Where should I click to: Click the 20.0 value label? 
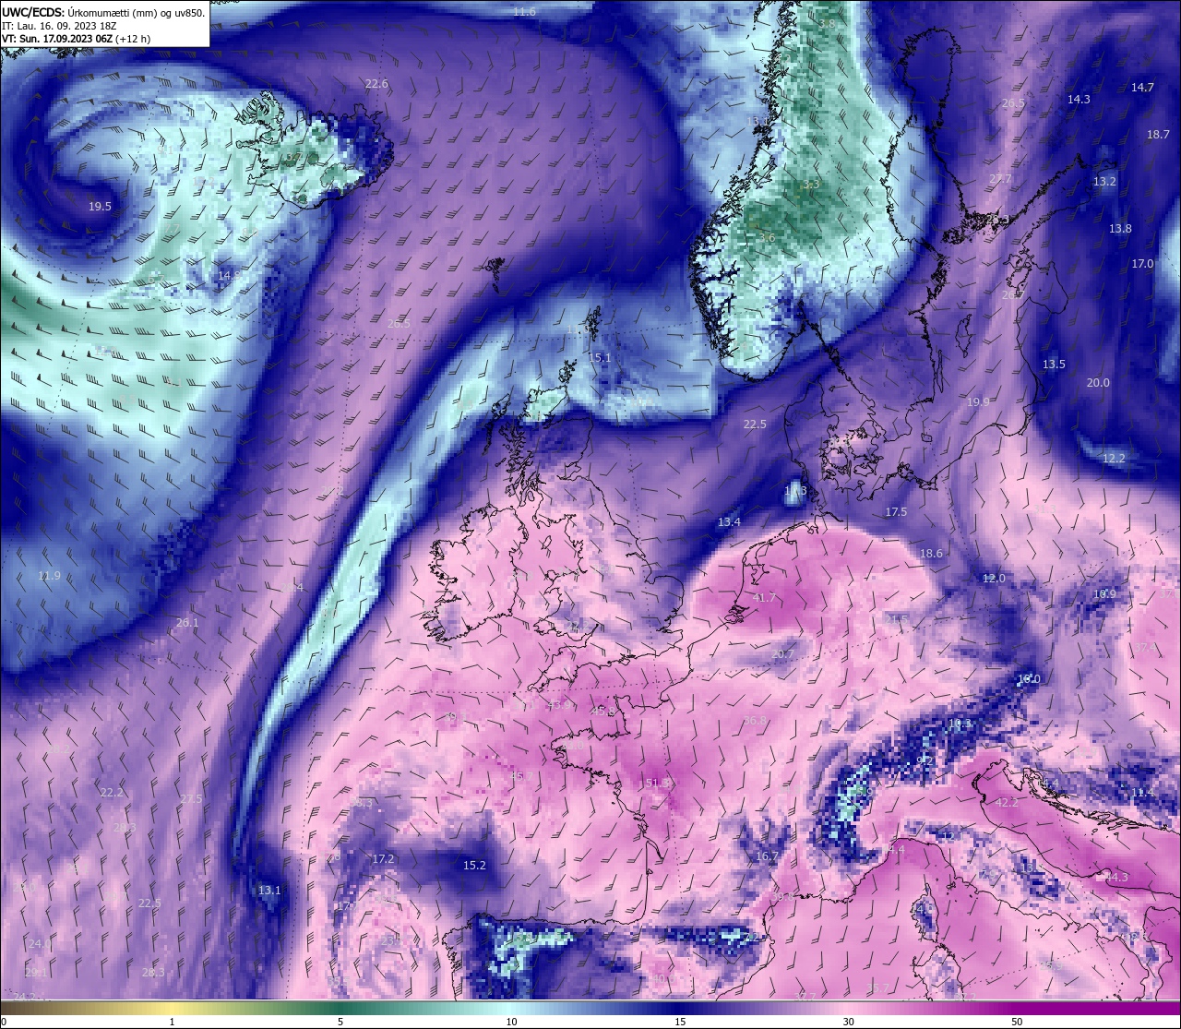click(1098, 383)
